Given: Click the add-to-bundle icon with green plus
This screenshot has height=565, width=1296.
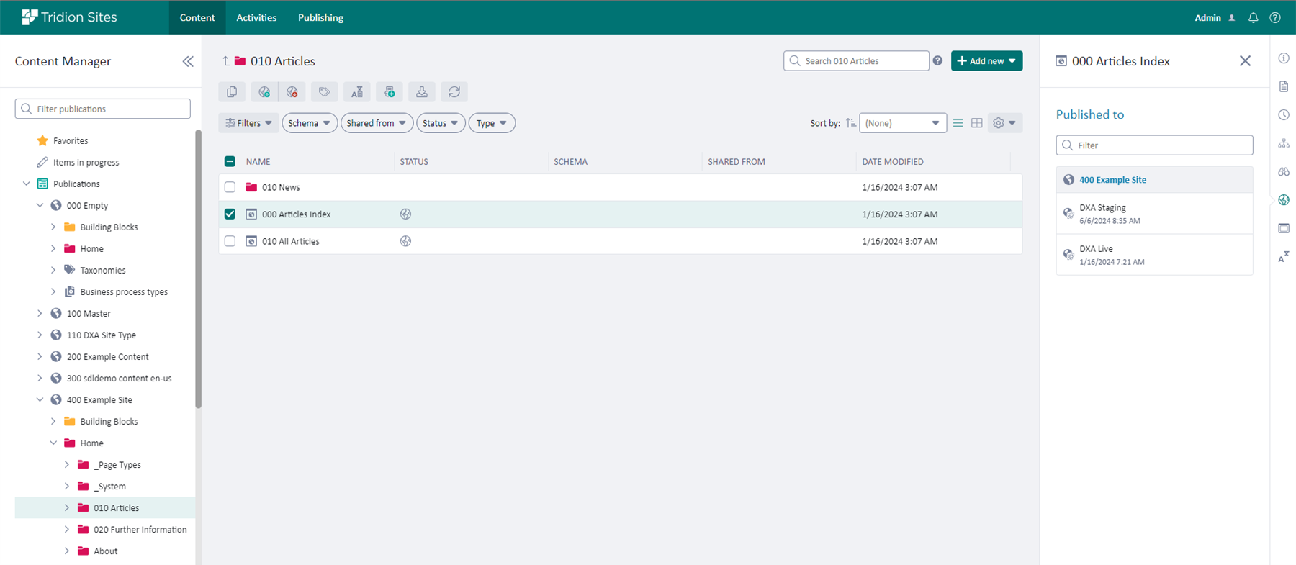Looking at the screenshot, I should click(x=390, y=92).
